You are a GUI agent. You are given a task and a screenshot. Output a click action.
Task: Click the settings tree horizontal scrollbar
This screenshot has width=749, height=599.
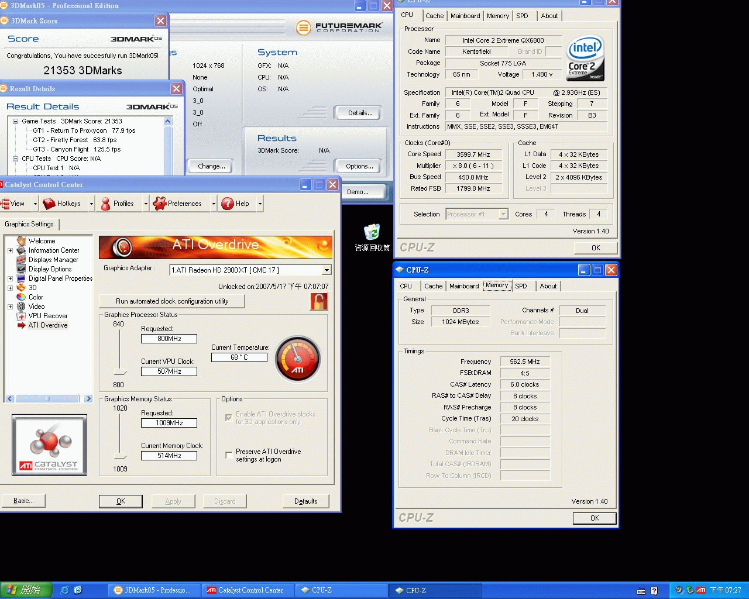[48, 398]
